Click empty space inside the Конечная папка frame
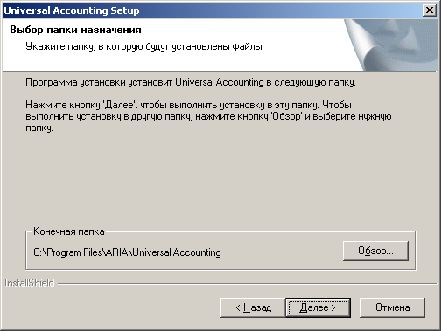The image size is (441, 331). coord(280,252)
